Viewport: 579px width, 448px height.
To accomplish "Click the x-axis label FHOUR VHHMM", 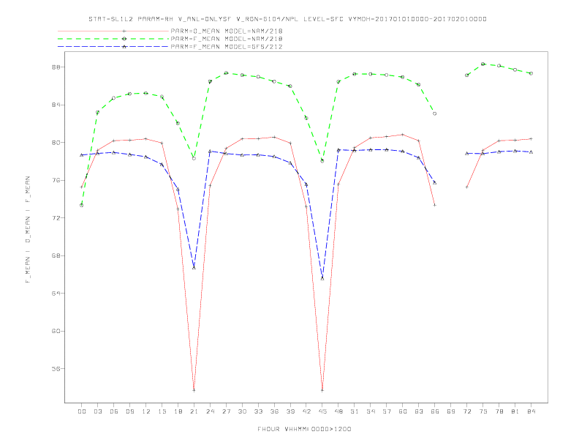I will tap(304, 429).
